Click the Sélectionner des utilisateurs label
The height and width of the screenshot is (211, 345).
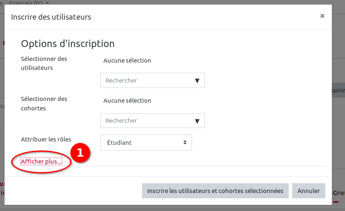point(44,63)
